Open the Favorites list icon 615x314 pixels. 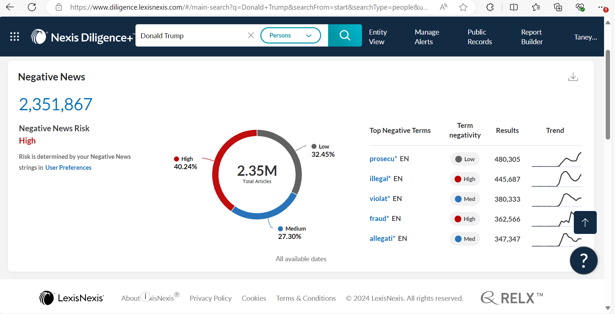(536, 7)
